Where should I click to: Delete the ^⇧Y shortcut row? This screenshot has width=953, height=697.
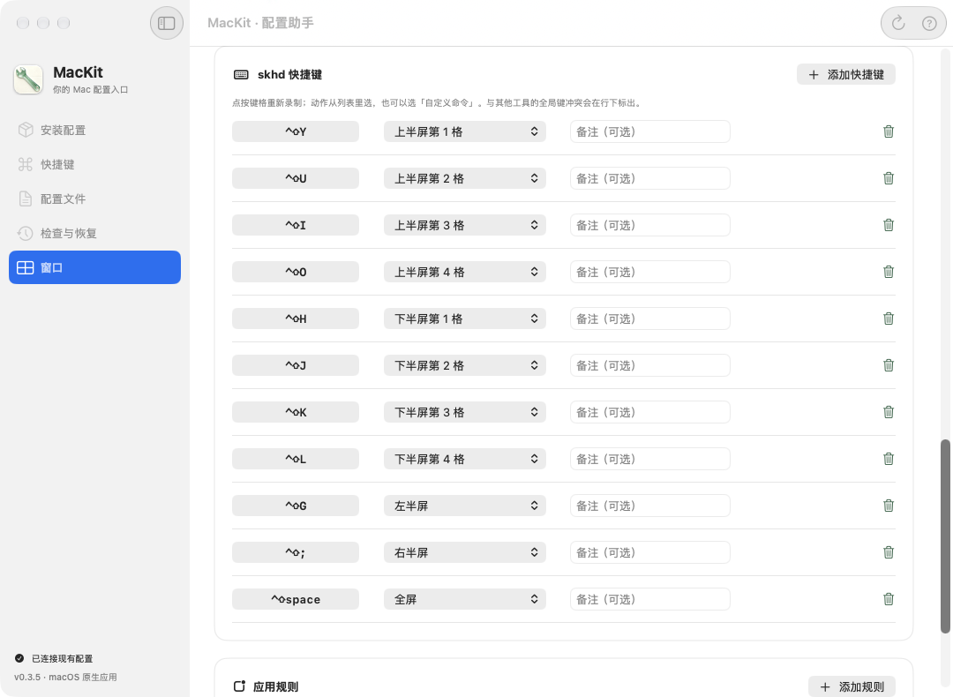(889, 131)
